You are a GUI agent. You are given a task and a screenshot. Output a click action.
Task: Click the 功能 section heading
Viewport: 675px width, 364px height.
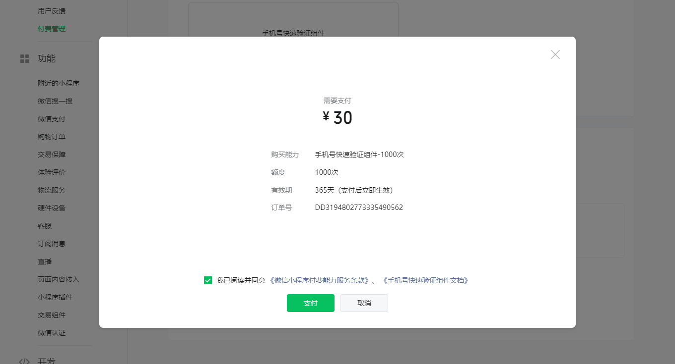click(47, 58)
